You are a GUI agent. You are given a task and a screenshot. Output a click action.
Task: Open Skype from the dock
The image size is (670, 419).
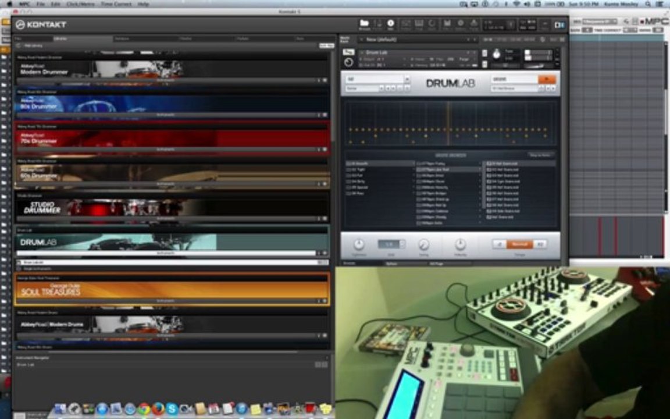coord(172,409)
